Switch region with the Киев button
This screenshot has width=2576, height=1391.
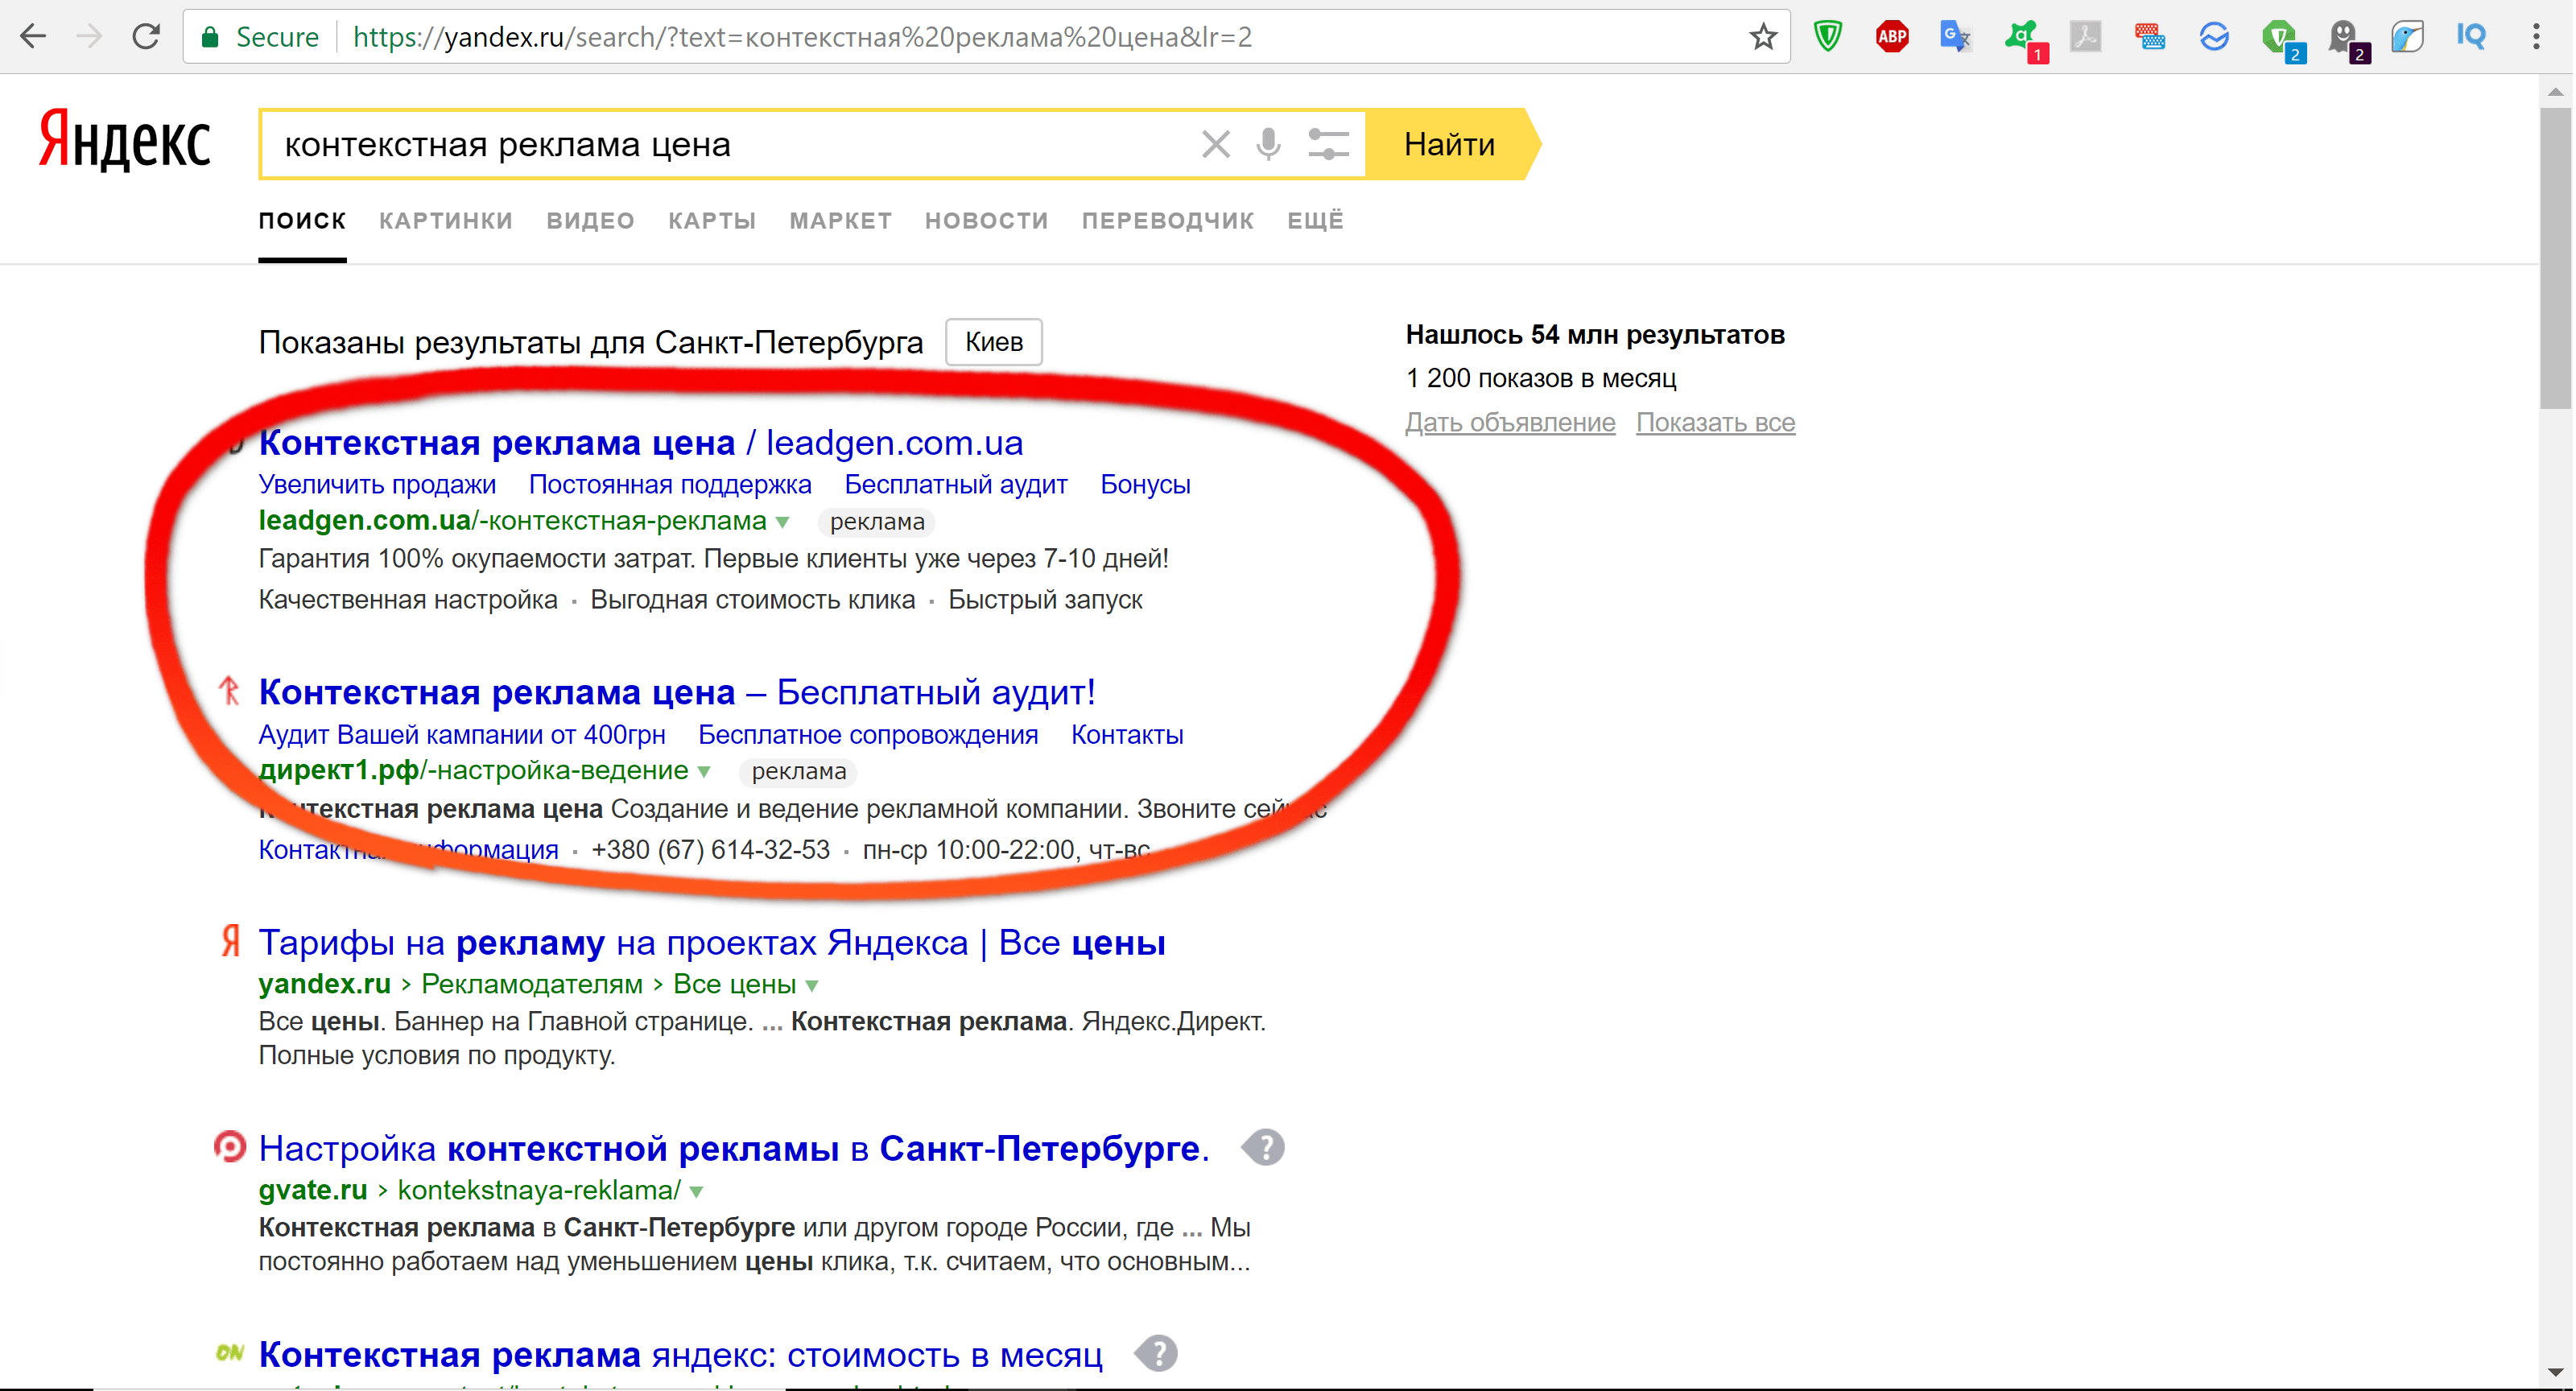(x=994, y=342)
